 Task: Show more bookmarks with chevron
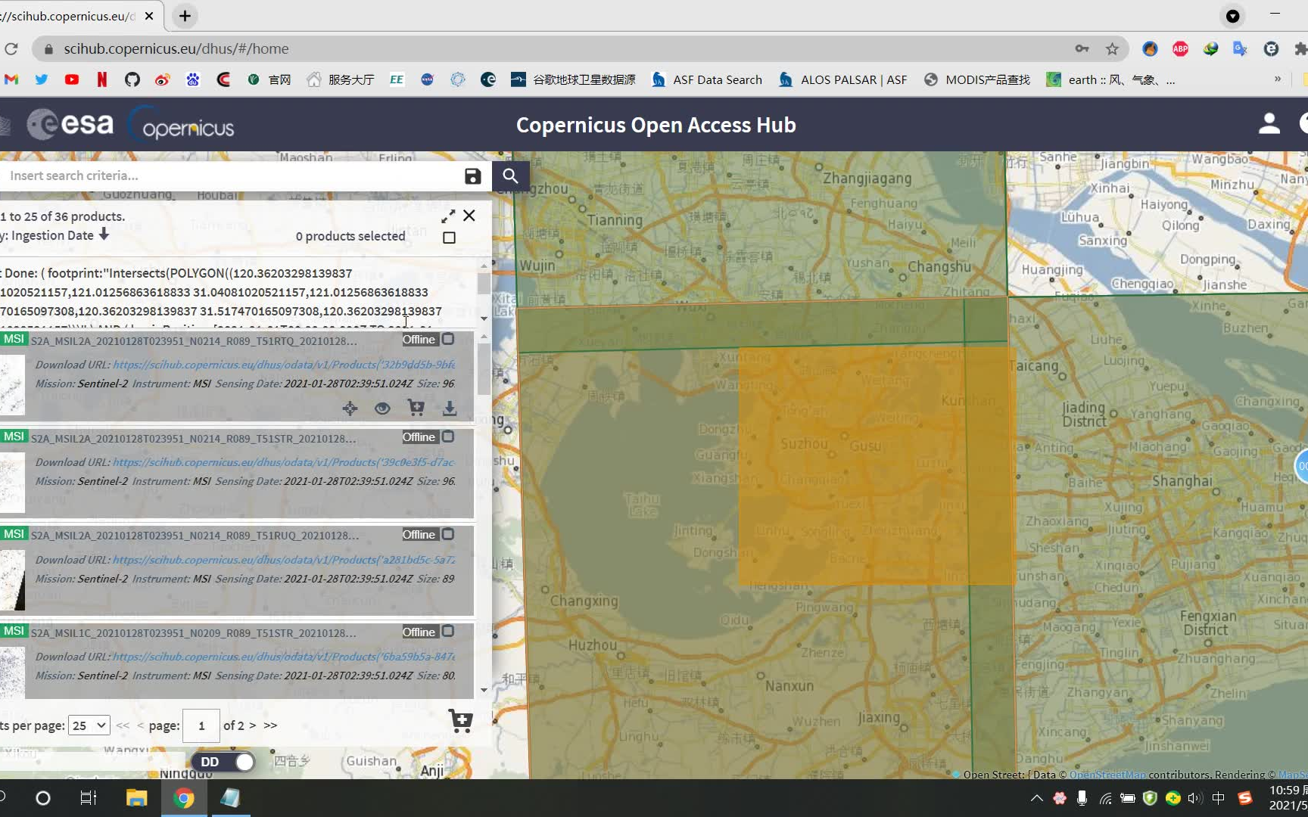point(1278,79)
